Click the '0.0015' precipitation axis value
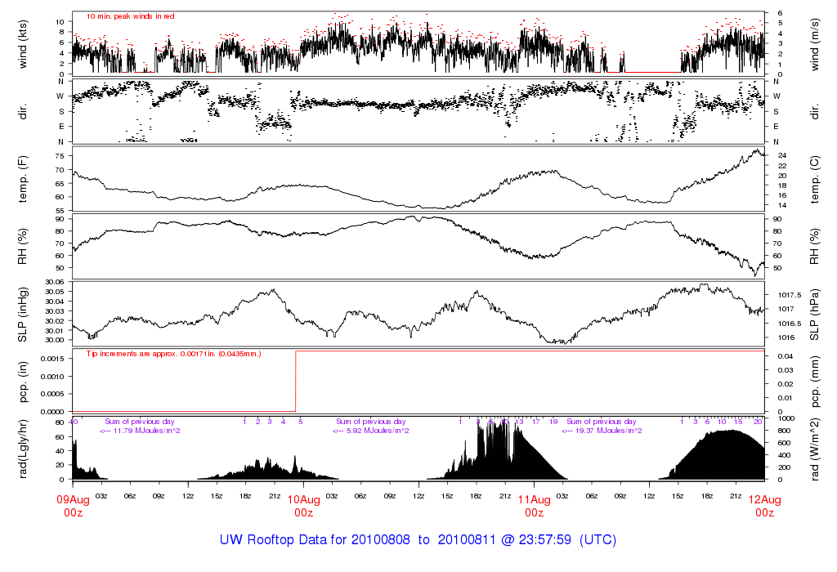The width and height of the screenshot is (837, 572). click(53, 359)
